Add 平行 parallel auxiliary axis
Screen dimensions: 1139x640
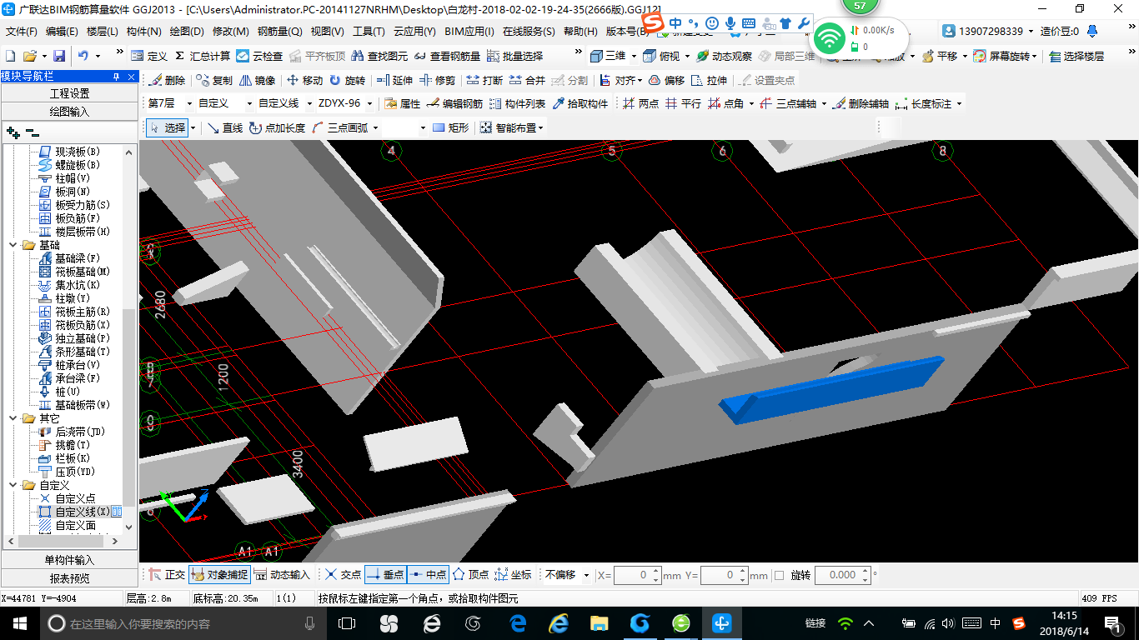tap(683, 103)
